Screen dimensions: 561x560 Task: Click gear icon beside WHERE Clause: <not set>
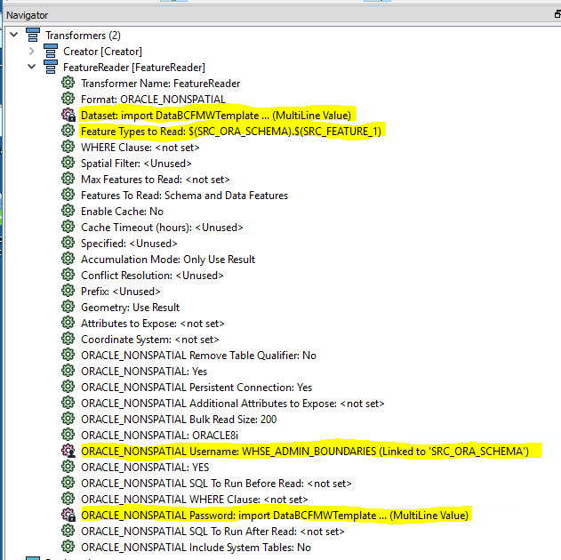click(x=68, y=147)
